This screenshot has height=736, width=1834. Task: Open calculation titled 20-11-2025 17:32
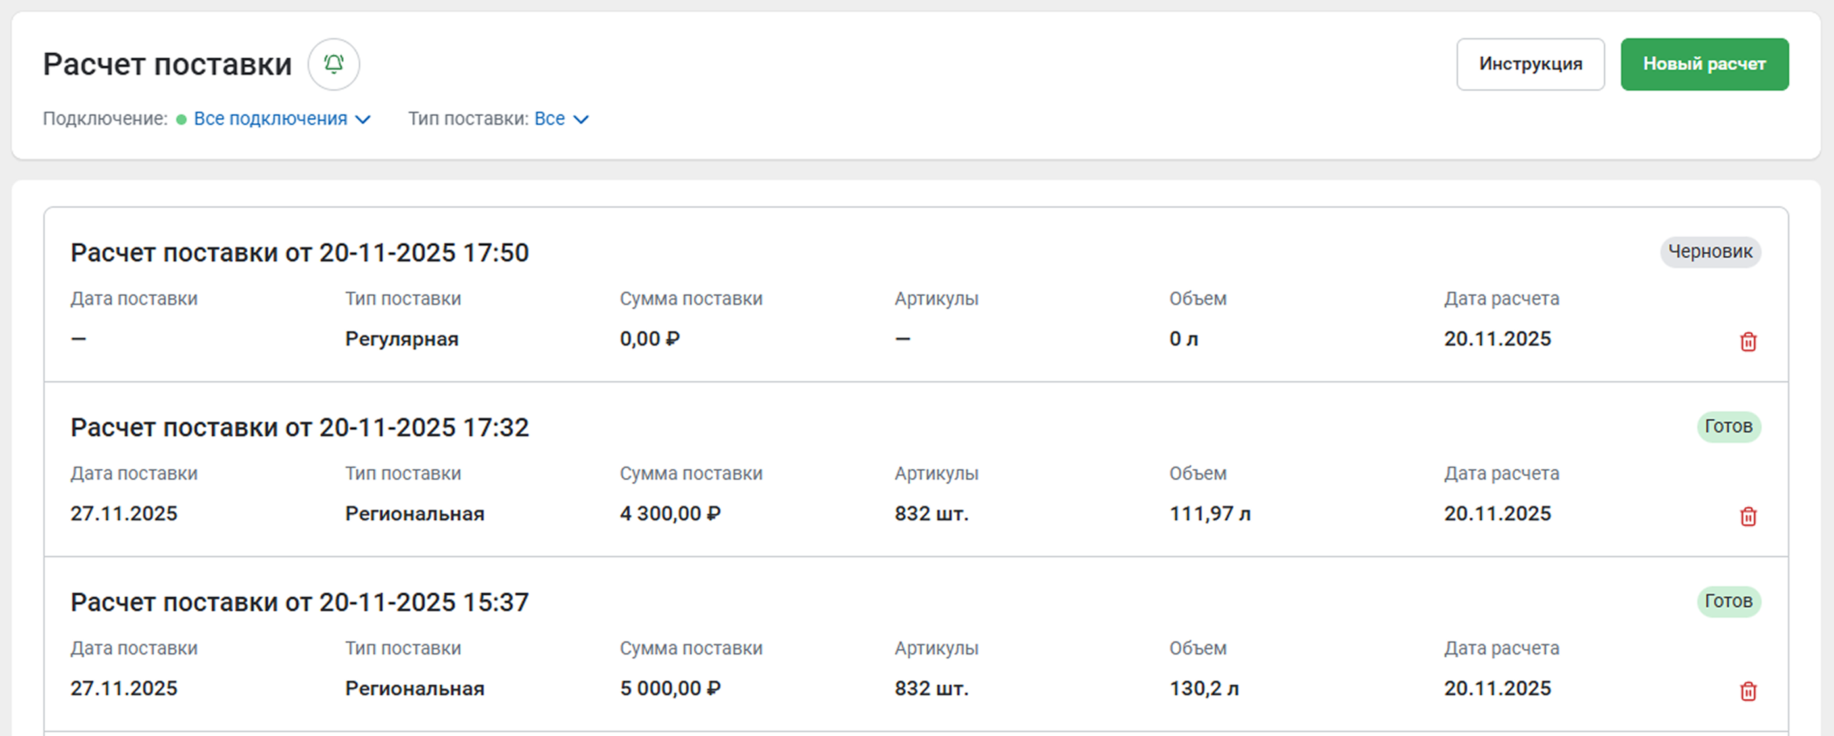[x=299, y=428]
